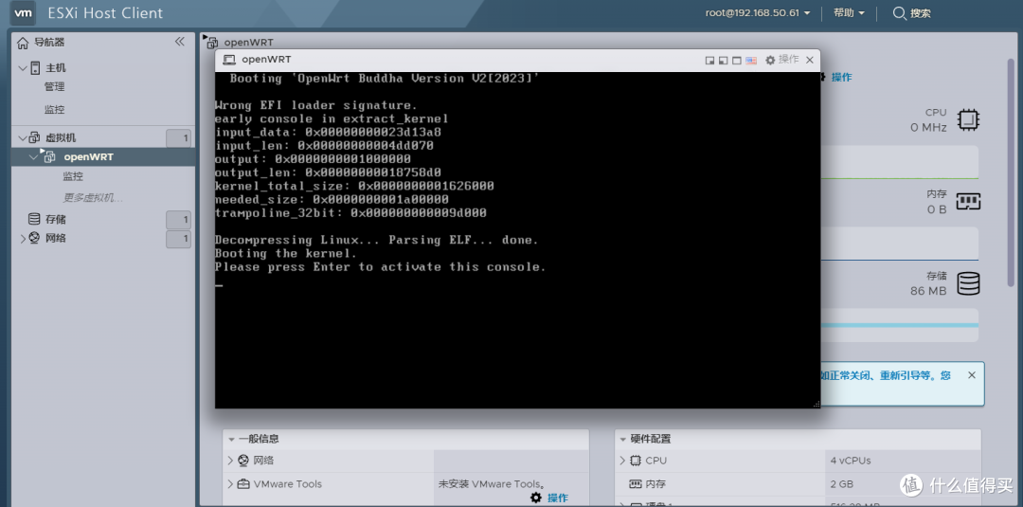Select the openWRT virtual machine in navigator
This screenshot has height=507, width=1023.
[x=88, y=157]
